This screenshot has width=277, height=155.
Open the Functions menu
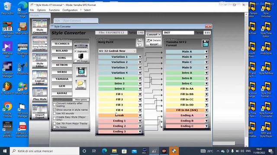[x=54, y=10]
